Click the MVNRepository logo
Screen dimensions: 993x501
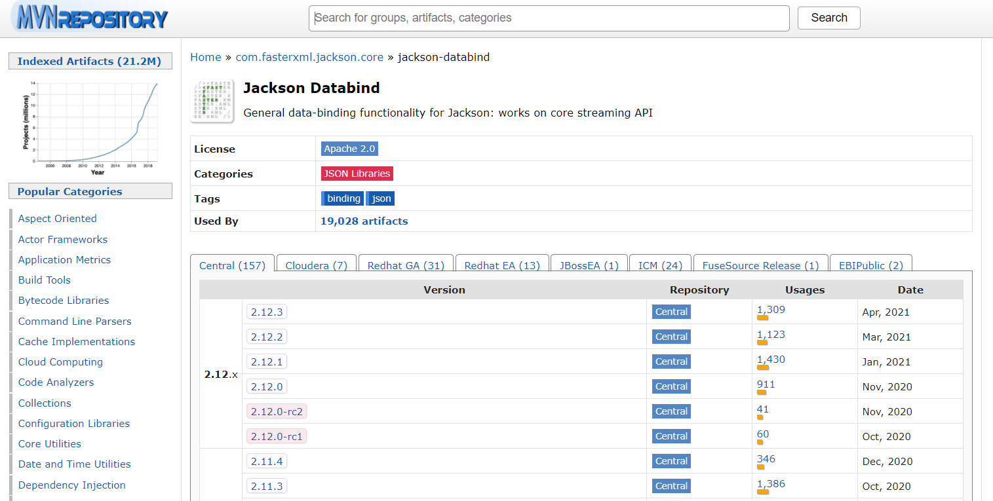91,18
